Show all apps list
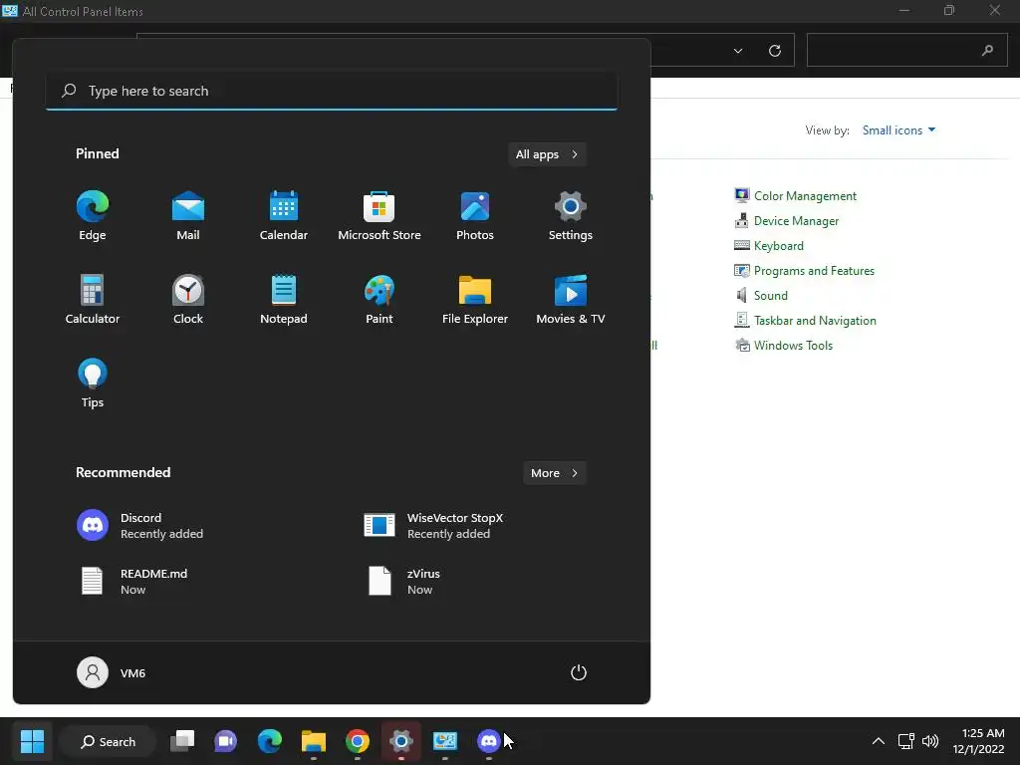The height and width of the screenshot is (765, 1020). point(547,154)
